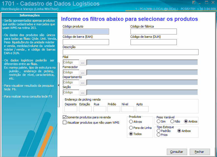Select Tipo Estoque Padrão
Viewport: 217px width, 157px height.
[x=158, y=131]
